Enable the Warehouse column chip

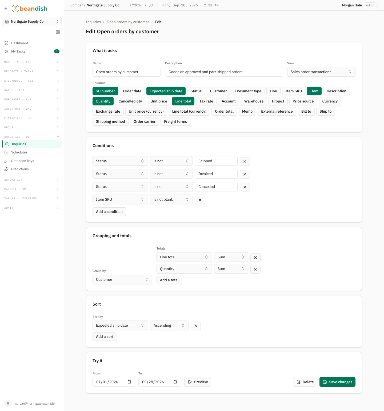pyautogui.click(x=254, y=101)
